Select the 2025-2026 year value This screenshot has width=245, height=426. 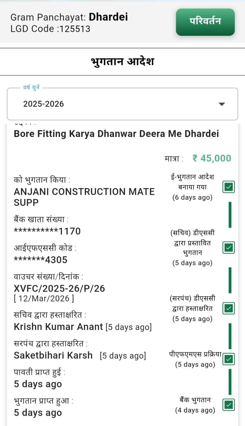point(44,104)
